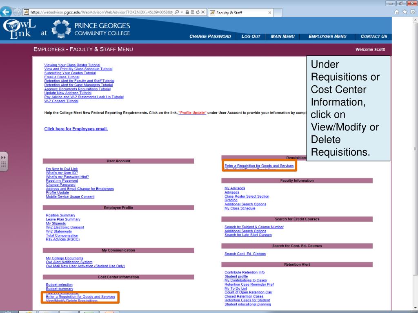Open Position Summary link
This screenshot has width=418, height=313.
[x=60, y=215]
